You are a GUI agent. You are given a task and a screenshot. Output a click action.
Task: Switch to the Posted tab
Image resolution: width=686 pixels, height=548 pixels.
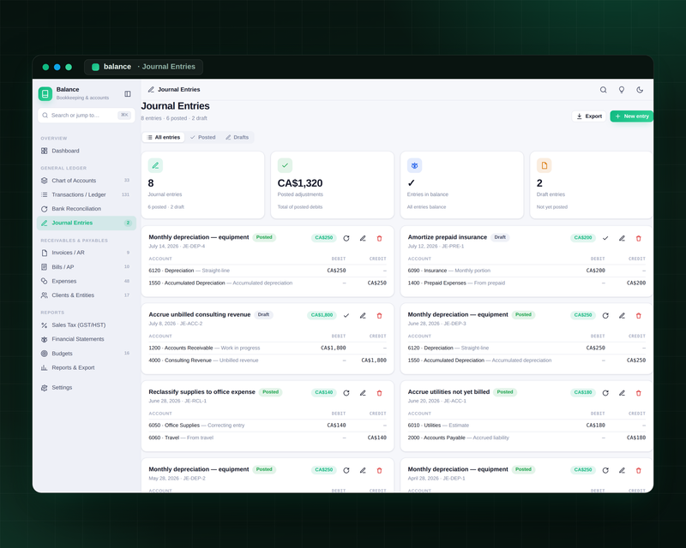202,137
